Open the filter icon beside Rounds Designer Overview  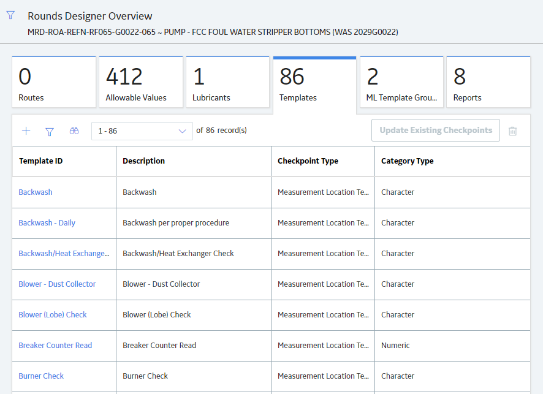10,15
